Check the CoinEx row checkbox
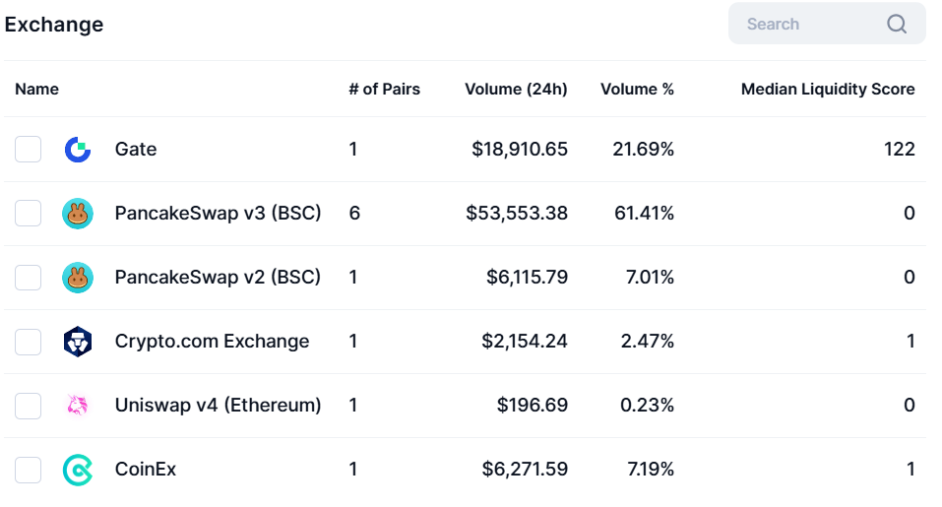 pos(29,470)
